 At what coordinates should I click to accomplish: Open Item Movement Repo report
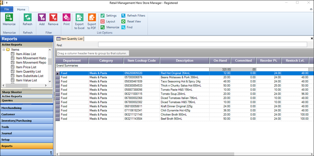pos(31,63)
